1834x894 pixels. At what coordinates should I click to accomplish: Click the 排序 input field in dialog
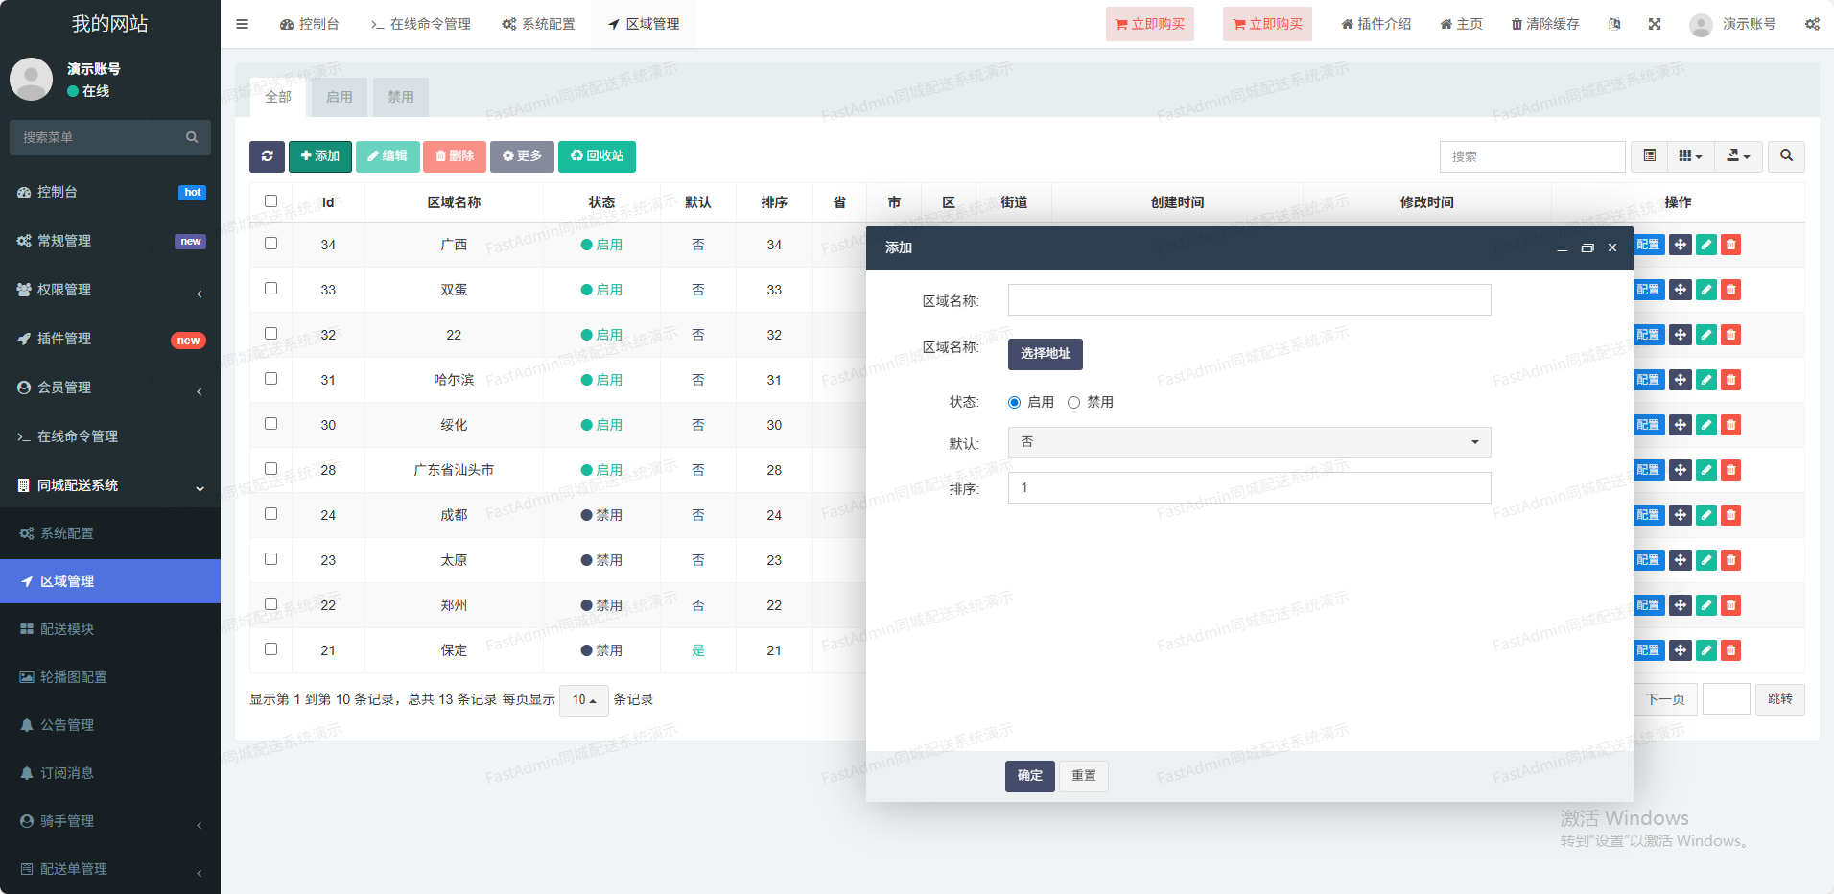pos(1249,488)
